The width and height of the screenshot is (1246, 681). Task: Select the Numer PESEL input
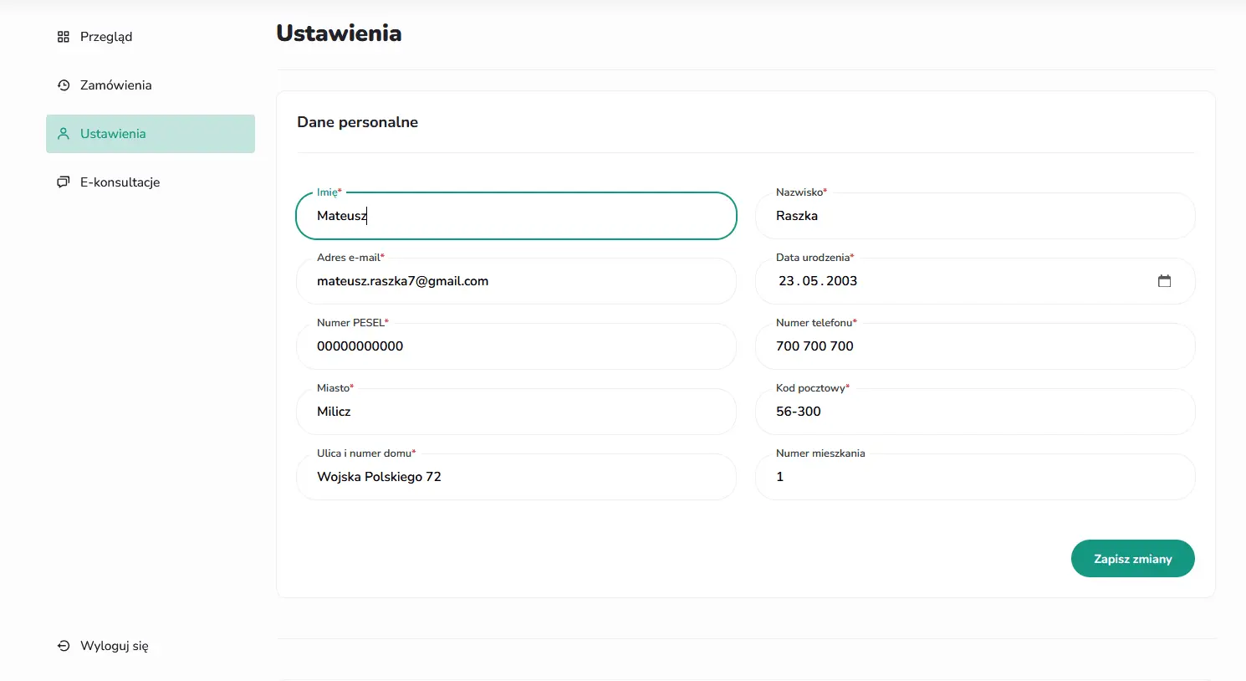pos(516,346)
